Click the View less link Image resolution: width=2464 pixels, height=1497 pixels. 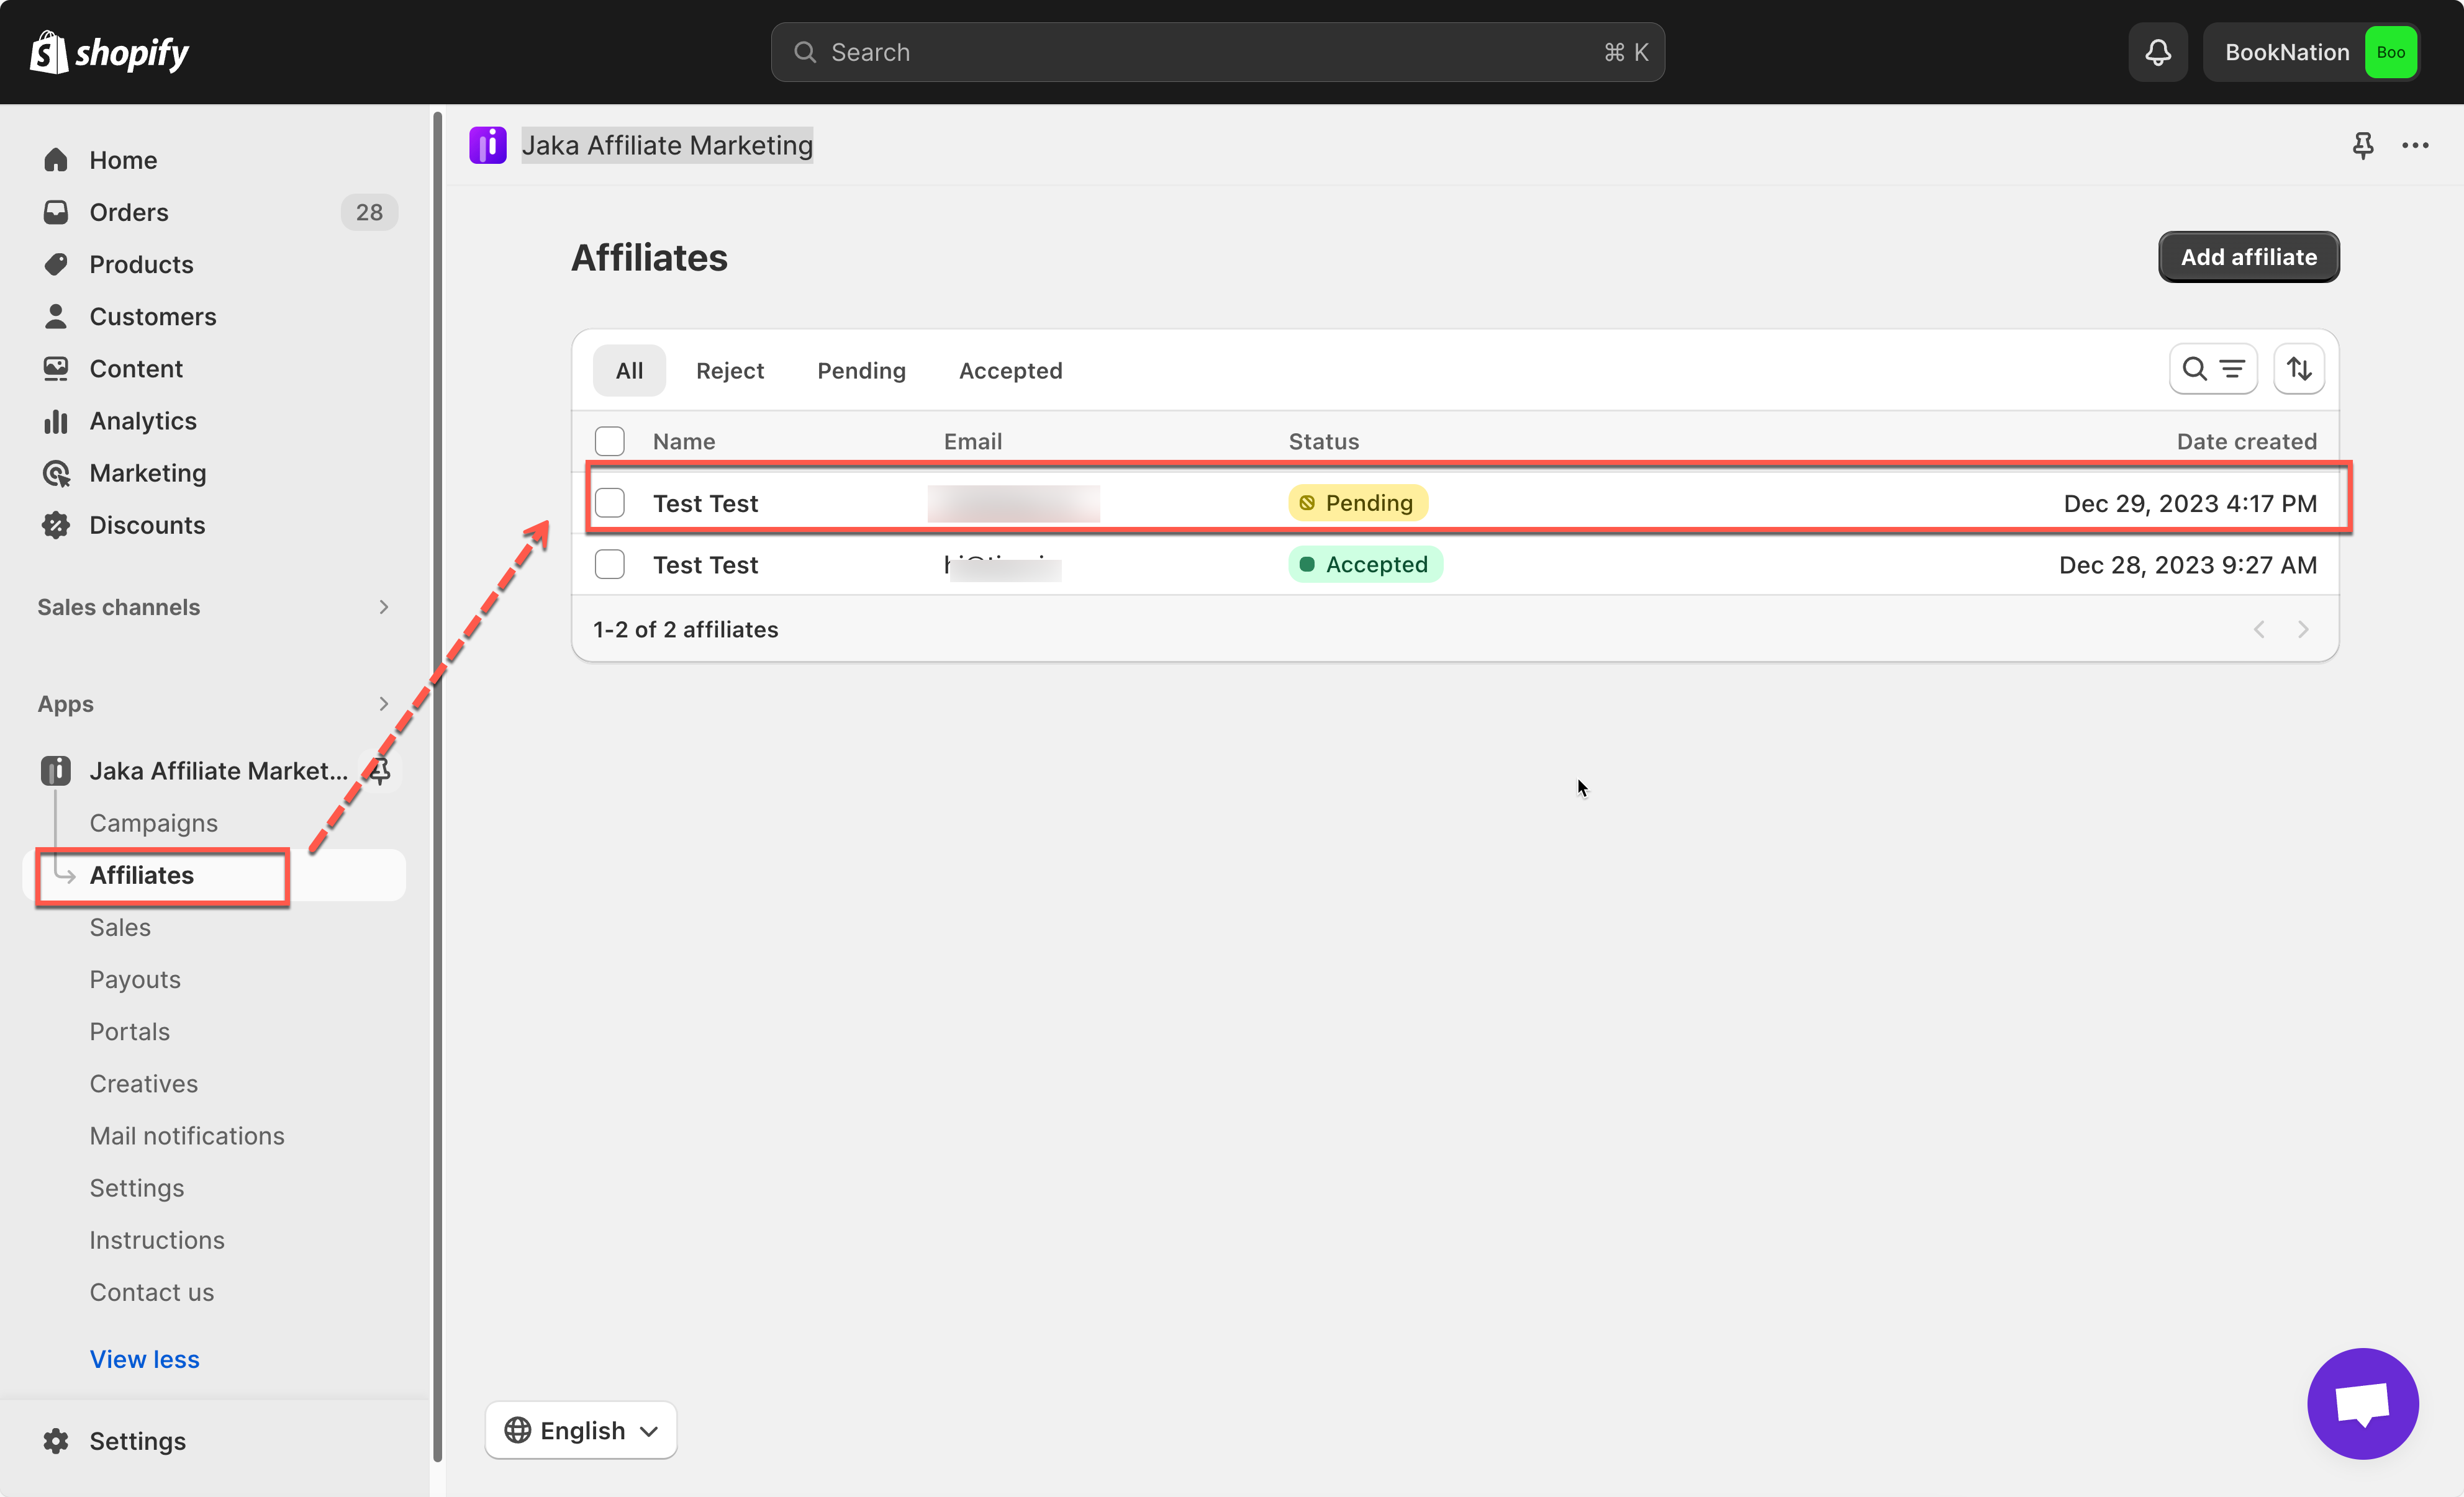tap(144, 1359)
